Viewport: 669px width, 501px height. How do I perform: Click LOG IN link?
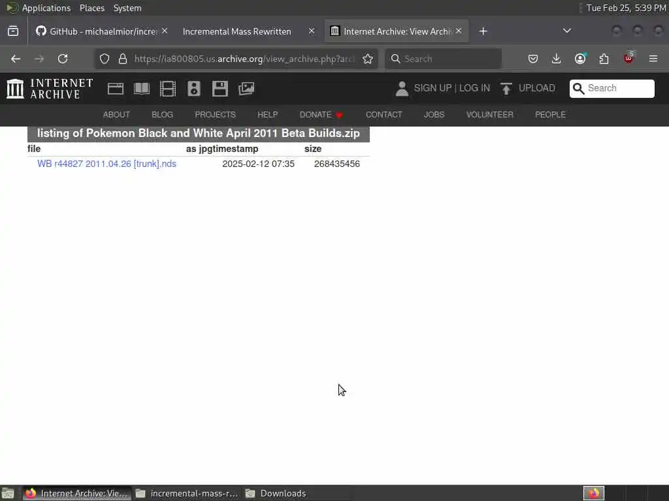click(x=474, y=88)
